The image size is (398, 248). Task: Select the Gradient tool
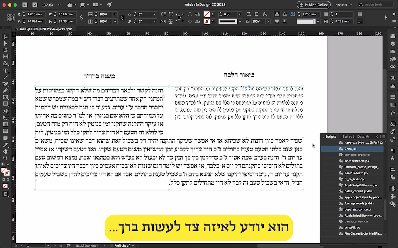(5, 124)
